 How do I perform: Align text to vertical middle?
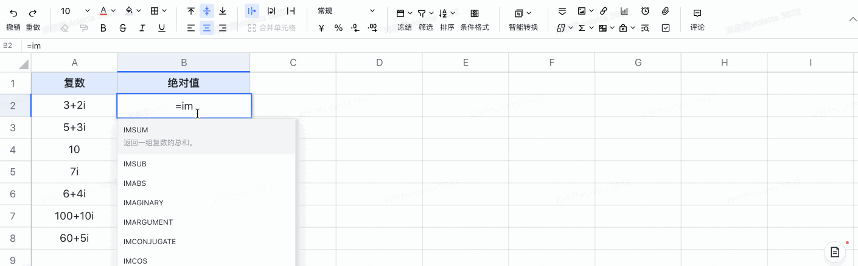point(207,11)
